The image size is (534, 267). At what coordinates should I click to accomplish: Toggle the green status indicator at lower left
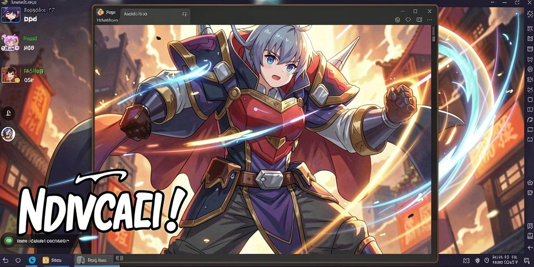pyautogui.click(x=9, y=241)
